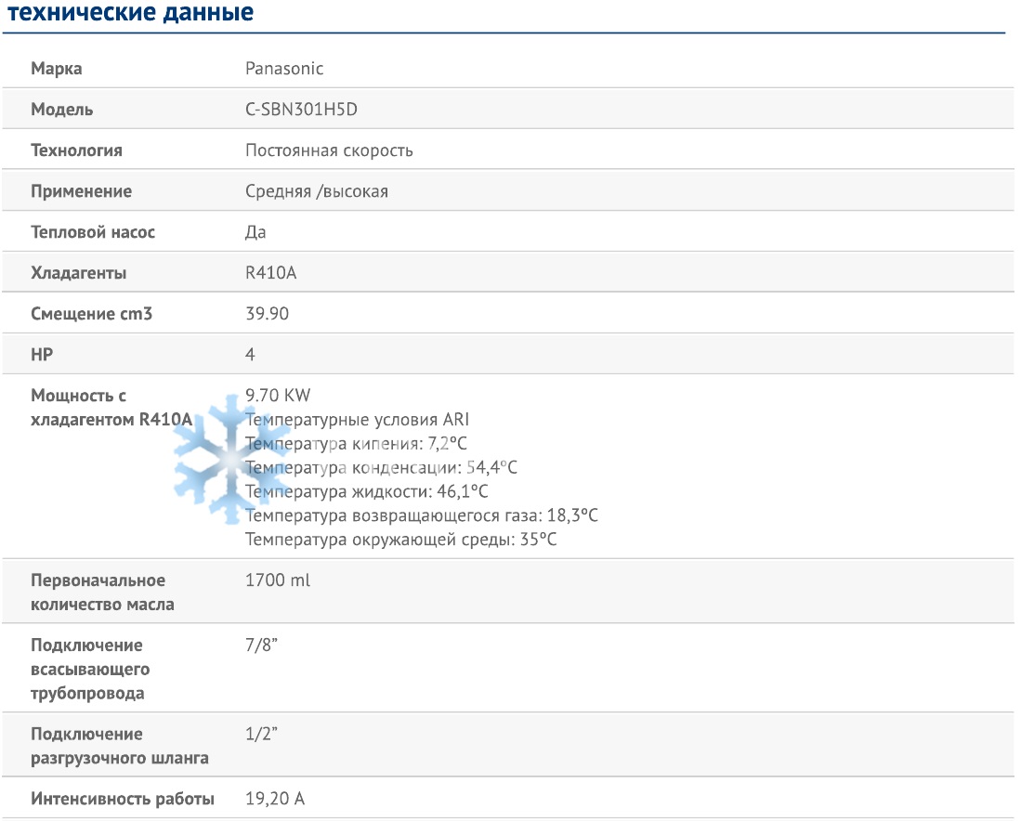Click the 'Смещение cm3' label
The width and height of the screenshot is (1021, 821).
point(91,314)
